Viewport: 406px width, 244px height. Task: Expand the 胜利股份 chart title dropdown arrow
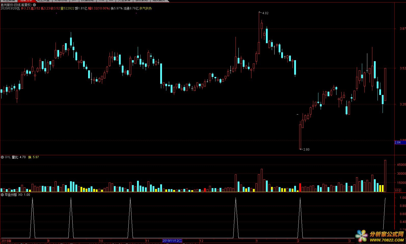coord(35,5)
